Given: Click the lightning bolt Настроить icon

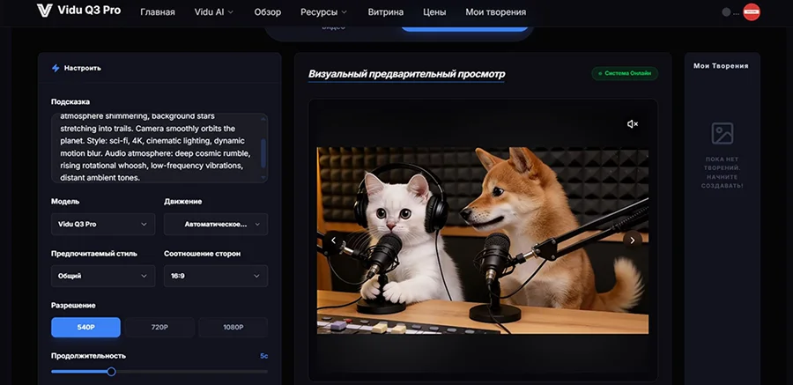Looking at the screenshot, I should 56,68.
